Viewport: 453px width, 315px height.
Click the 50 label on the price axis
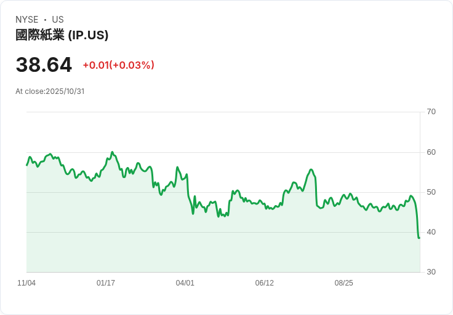[x=431, y=192]
